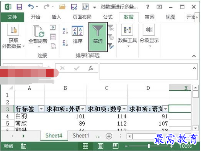Viewport: 201px width, 151px height.
Task: Click next sheet navigation arrow
Action: pyautogui.click(x=23, y=136)
